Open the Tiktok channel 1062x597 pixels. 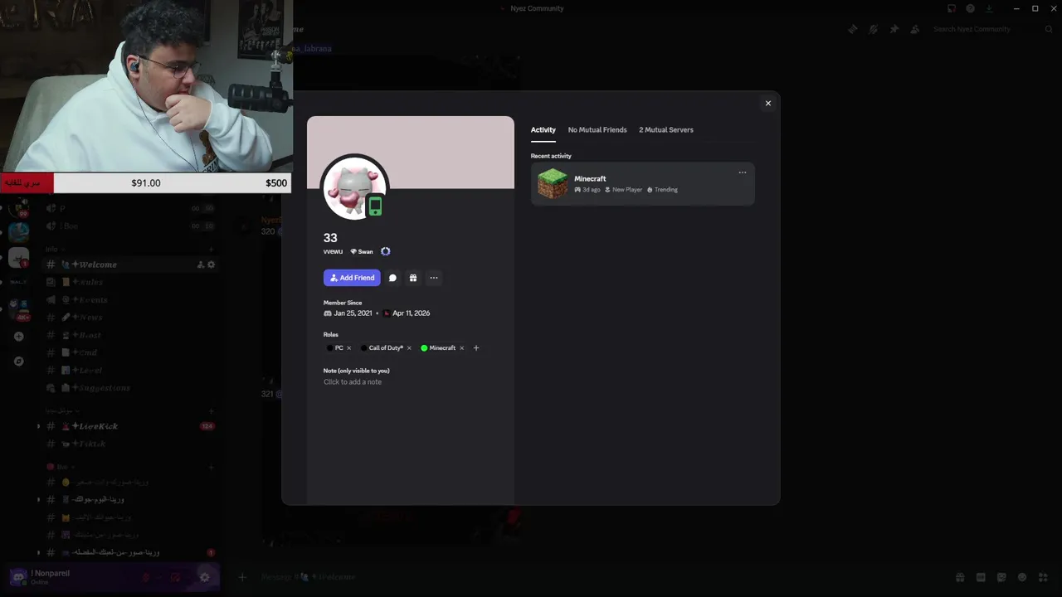[x=129, y=444]
